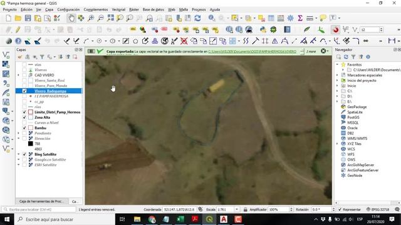Viewport: 401px width, 225px height.
Task: Click the Limite_Distri_Pamp_Hermos red outline symbol
Action: (x=31, y=112)
